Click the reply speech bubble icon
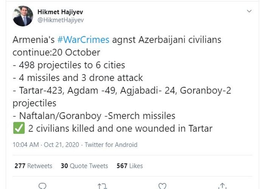 pyautogui.click(x=43, y=186)
